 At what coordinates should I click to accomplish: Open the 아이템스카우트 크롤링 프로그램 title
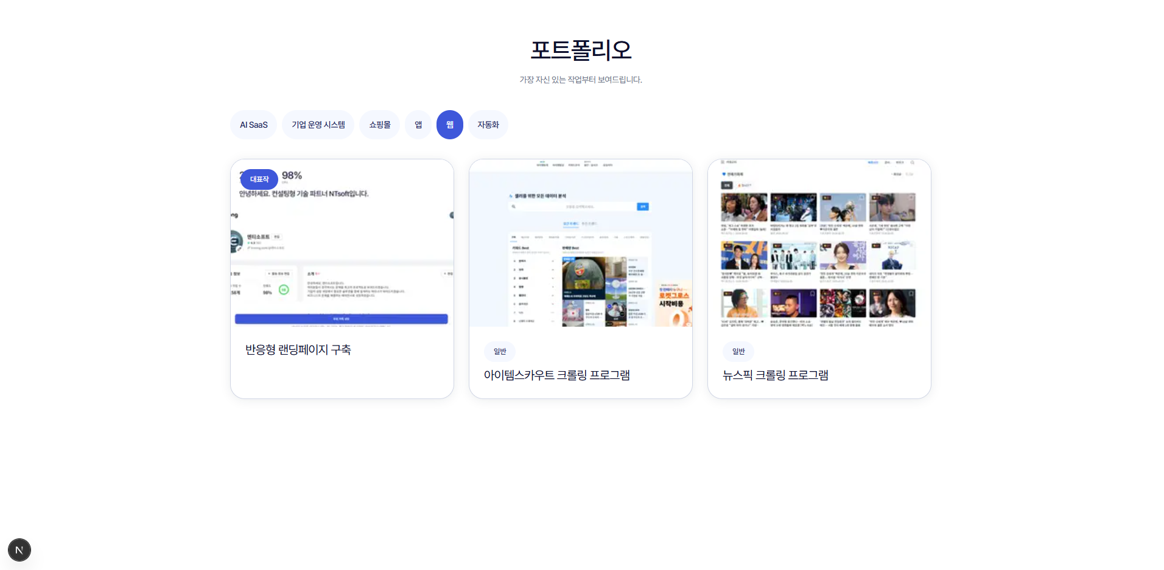(x=557, y=375)
